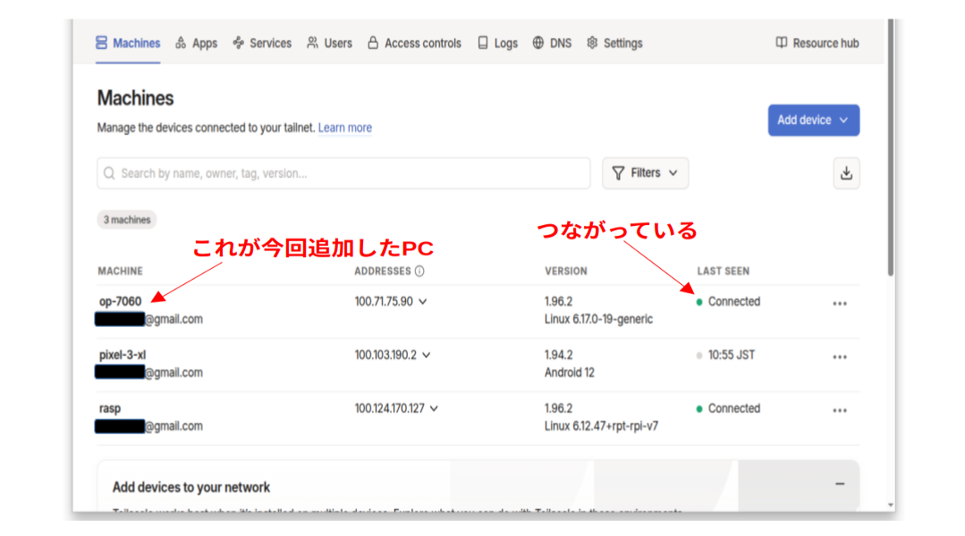Click the info icon beside ADDRESSES header
Viewport: 965px width, 536px height.
[419, 272]
